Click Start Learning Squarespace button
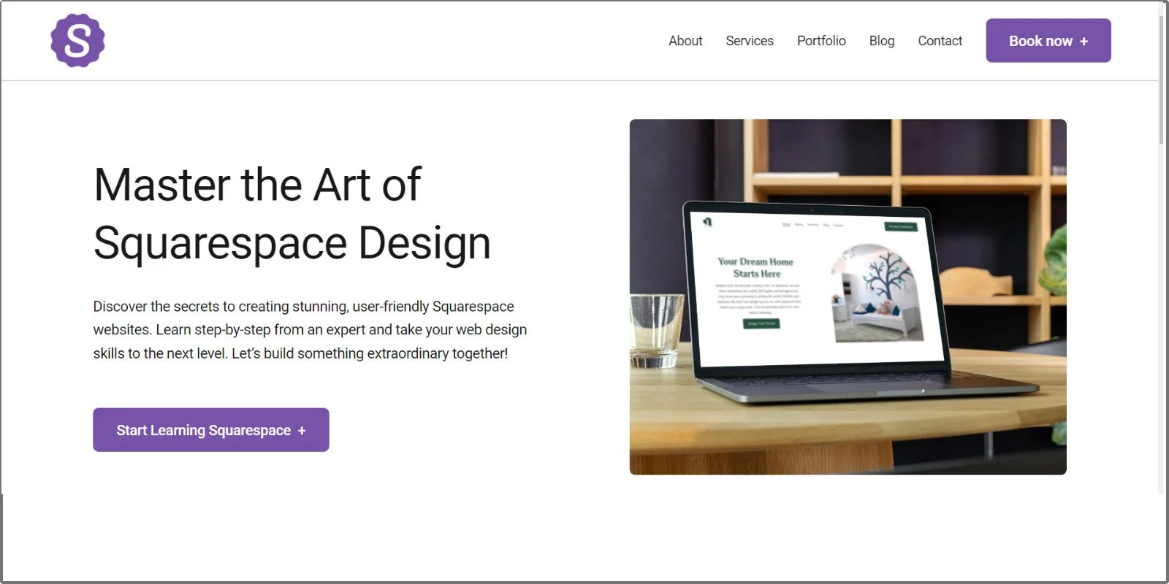Viewport: 1169px width, 584px height. click(x=211, y=430)
